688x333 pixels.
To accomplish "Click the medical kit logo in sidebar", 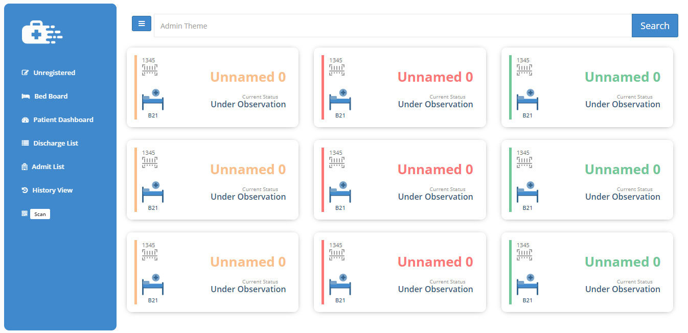I will [x=42, y=32].
